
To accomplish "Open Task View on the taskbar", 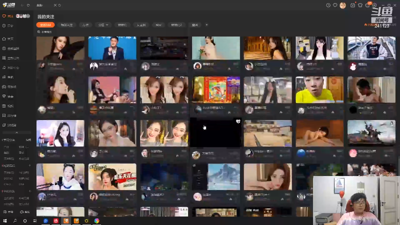I will 35,221.
